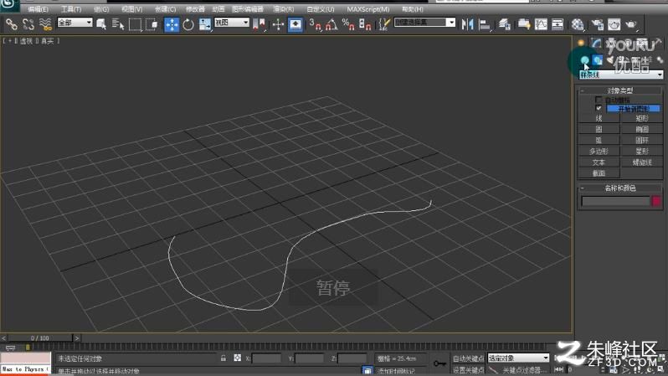Image resolution: width=668 pixels, height=376 pixels.
Task: Click the 星形 shape button
Action: point(641,152)
